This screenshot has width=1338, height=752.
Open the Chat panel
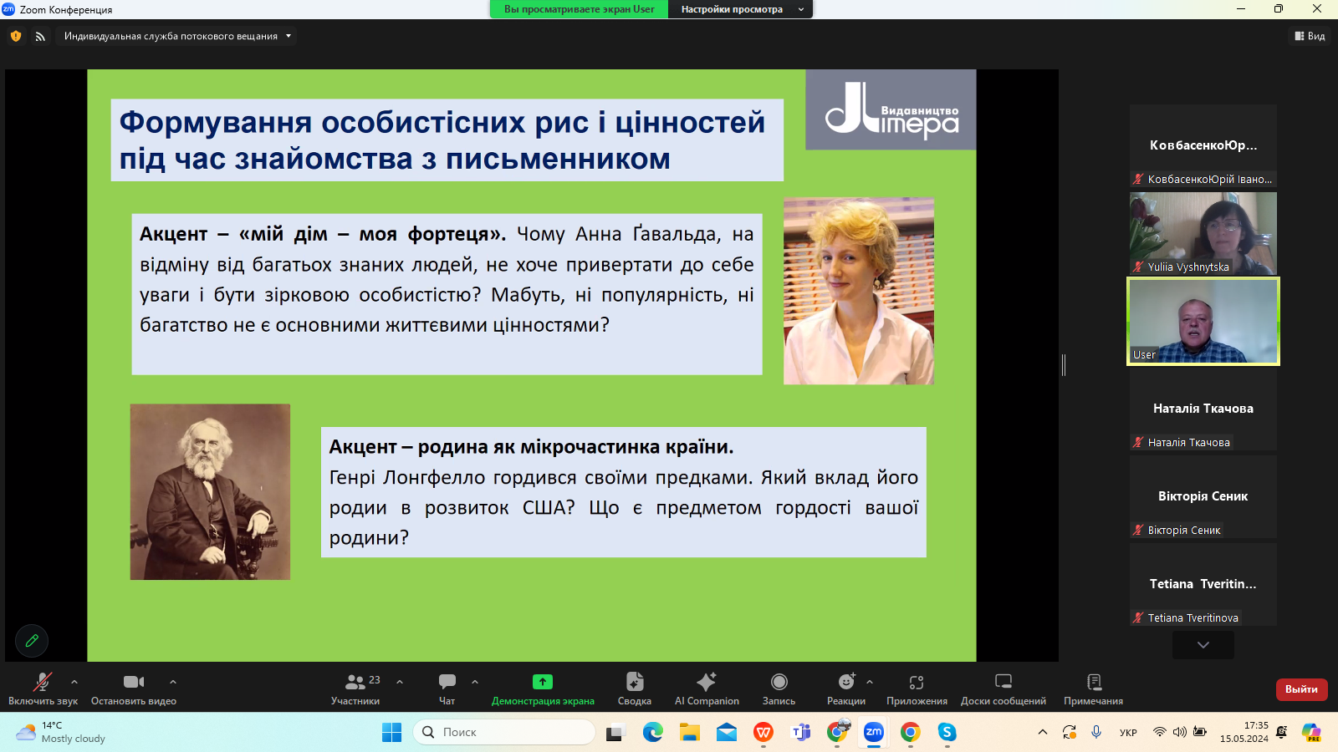click(x=447, y=688)
